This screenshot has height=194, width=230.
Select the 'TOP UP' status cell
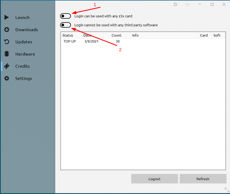(70, 41)
